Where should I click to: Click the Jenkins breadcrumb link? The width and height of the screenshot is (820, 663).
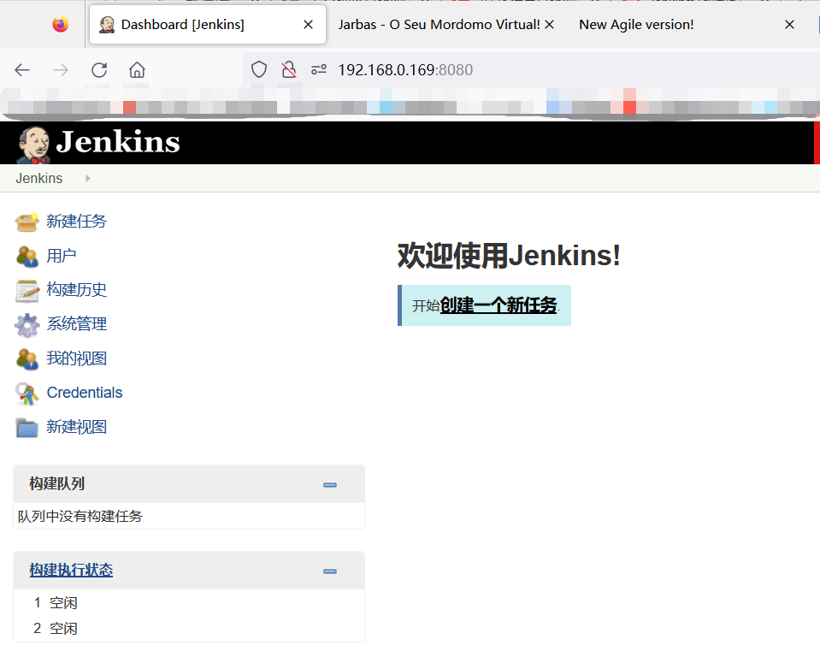point(39,179)
